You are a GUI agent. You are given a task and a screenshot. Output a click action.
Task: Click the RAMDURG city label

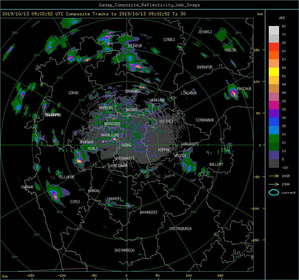(106, 108)
